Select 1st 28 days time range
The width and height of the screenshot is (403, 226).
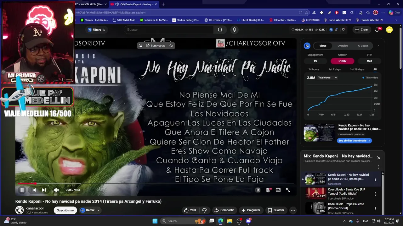pyautogui.click(x=357, y=69)
